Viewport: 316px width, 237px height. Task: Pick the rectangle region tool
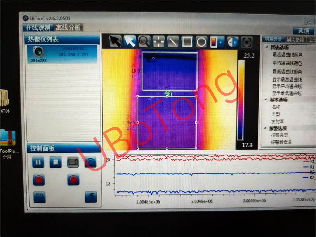pyautogui.click(x=187, y=42)
